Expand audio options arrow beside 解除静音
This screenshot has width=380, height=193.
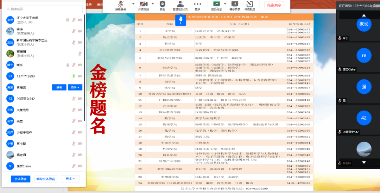tap(133, 4)
